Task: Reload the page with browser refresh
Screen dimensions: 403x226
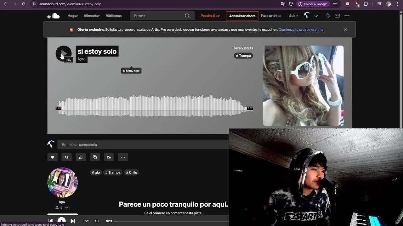Action: [24, 4]
